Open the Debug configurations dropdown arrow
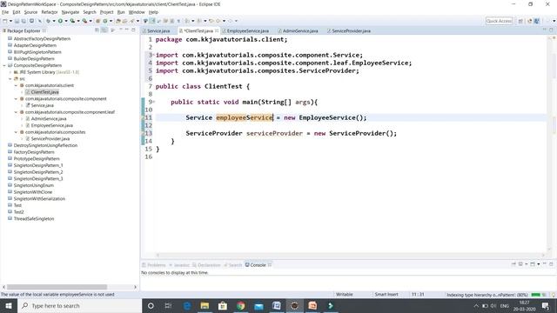Image resolution: width=557 pixels, height=313 pixels. coord(54,21)
